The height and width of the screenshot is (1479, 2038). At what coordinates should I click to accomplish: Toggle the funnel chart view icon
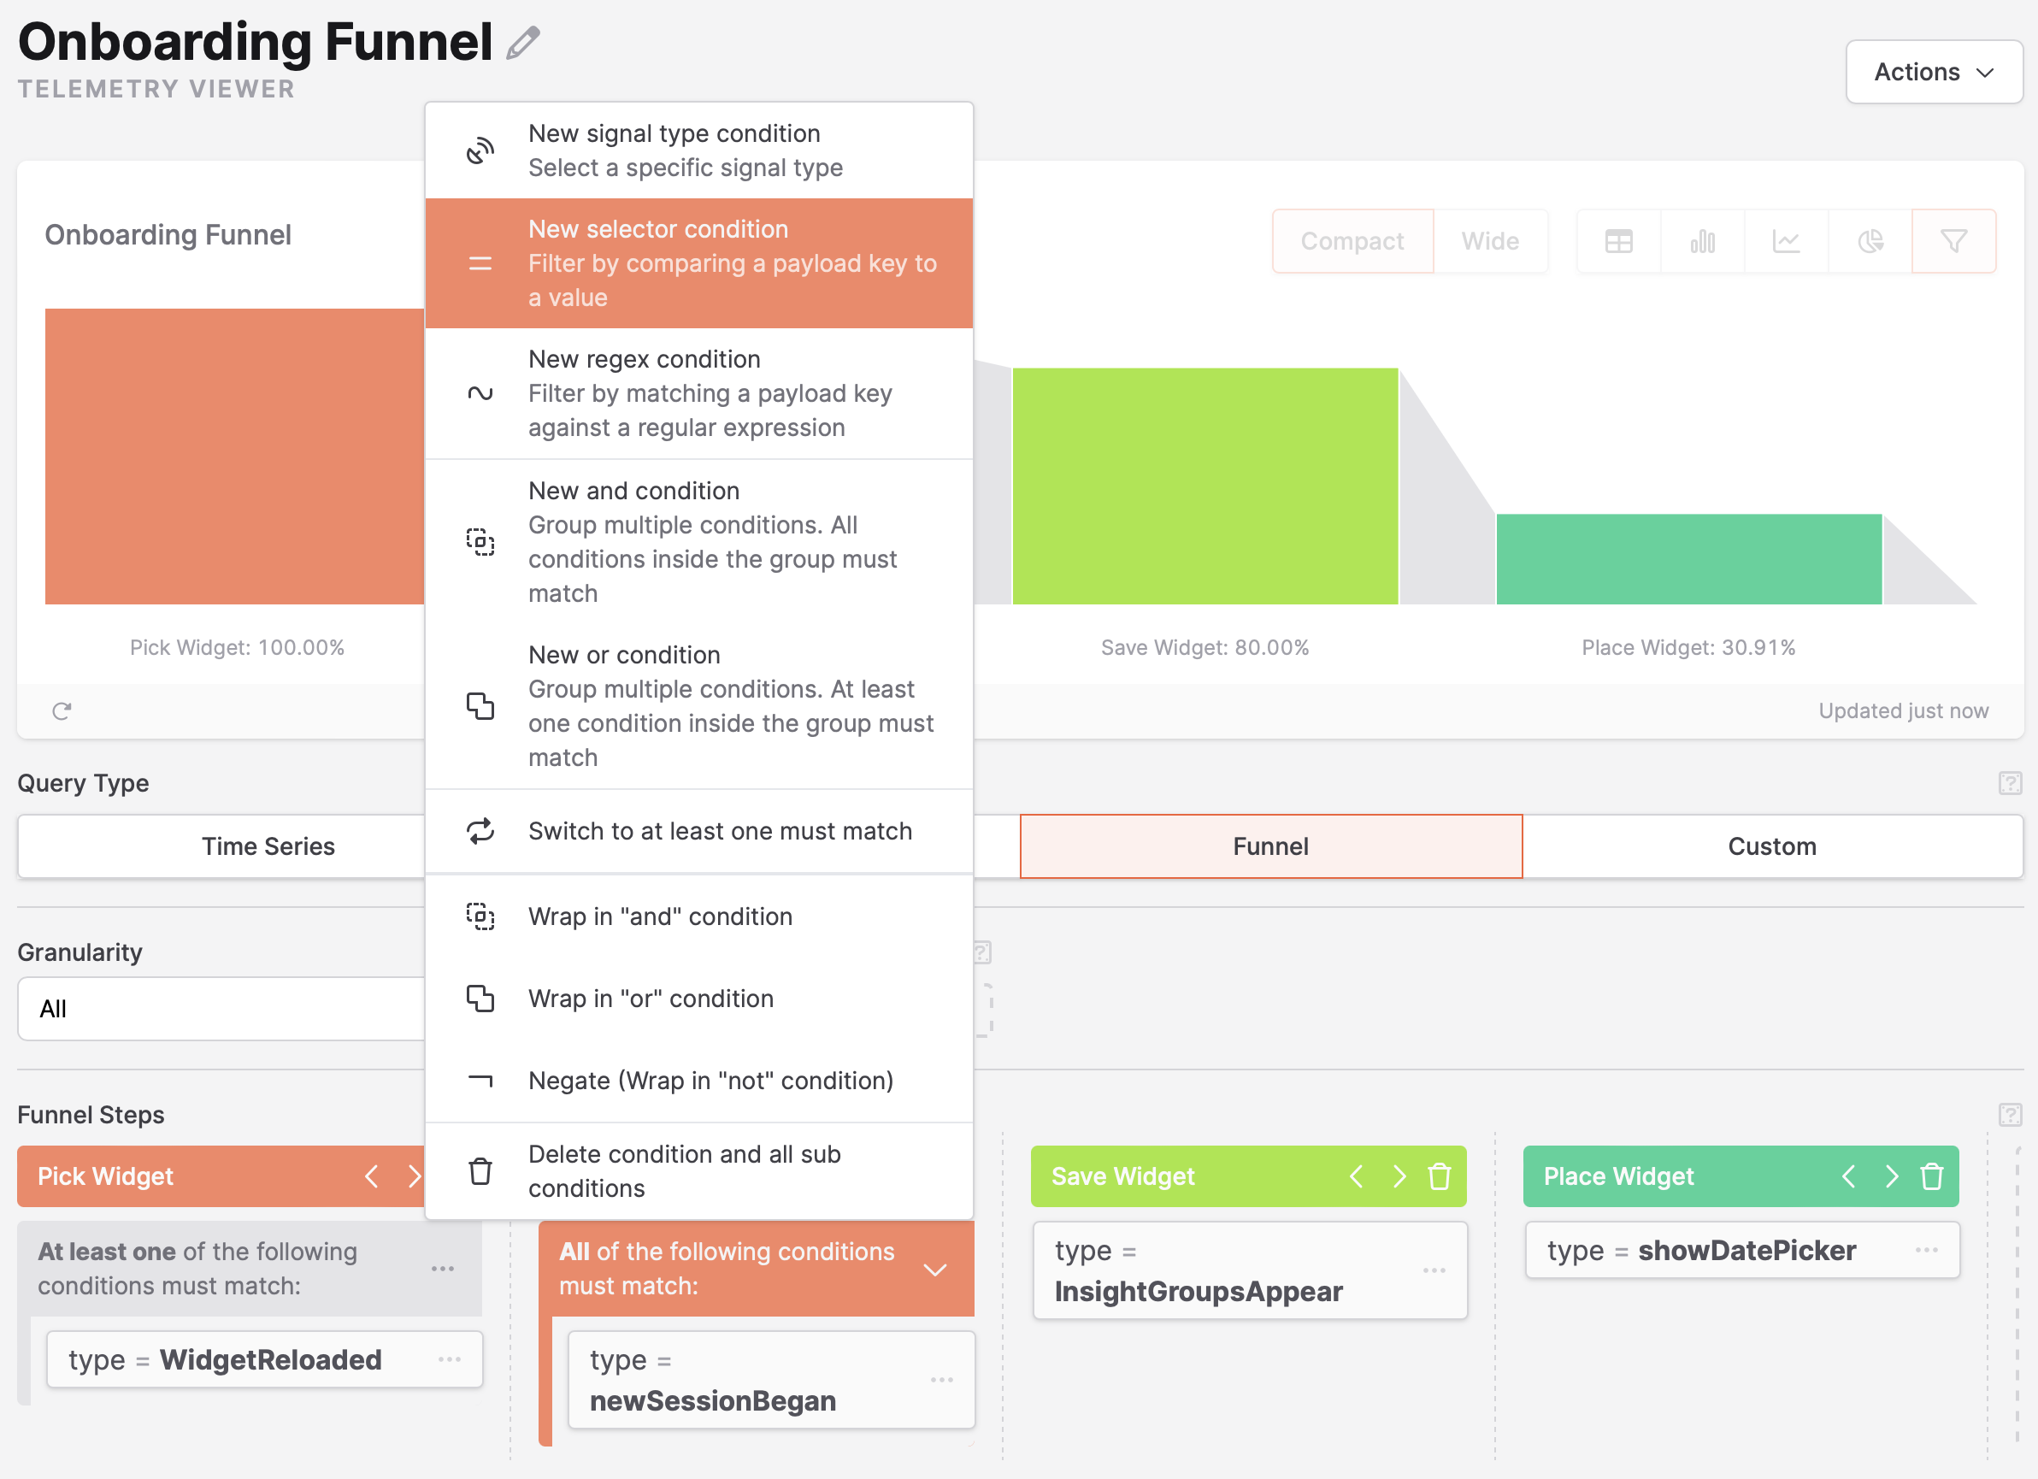point(1953,242)
